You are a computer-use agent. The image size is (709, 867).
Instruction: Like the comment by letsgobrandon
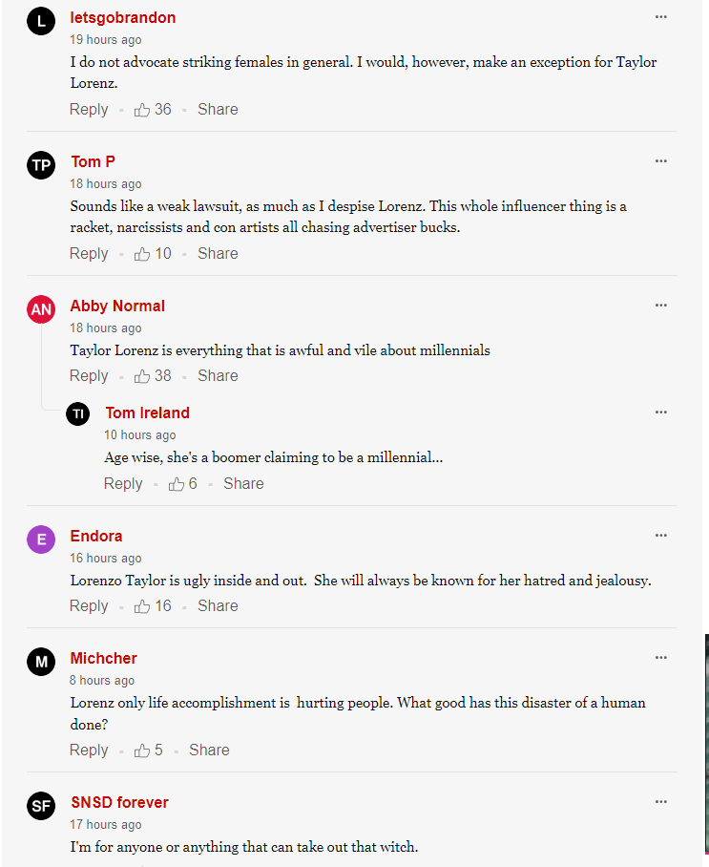pos(142,110)
